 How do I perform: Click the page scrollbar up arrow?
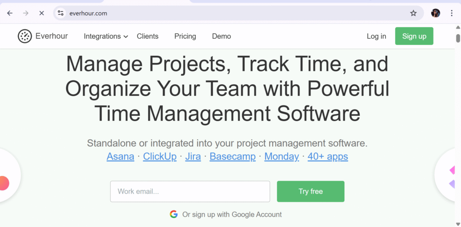tap(458, 27)
